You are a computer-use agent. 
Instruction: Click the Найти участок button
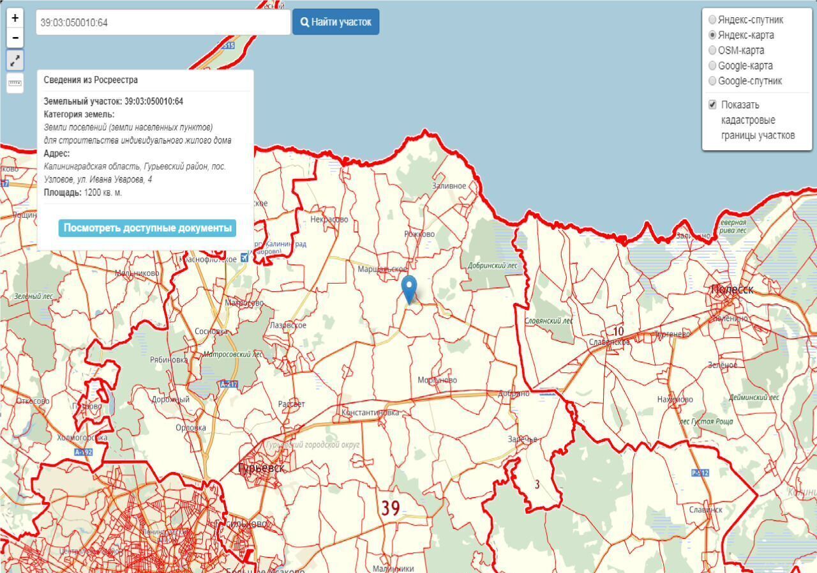[336, 22]
